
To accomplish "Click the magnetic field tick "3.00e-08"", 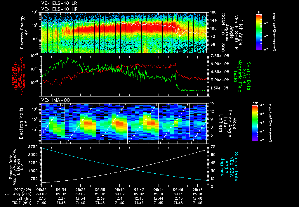I will click(219, 80).
